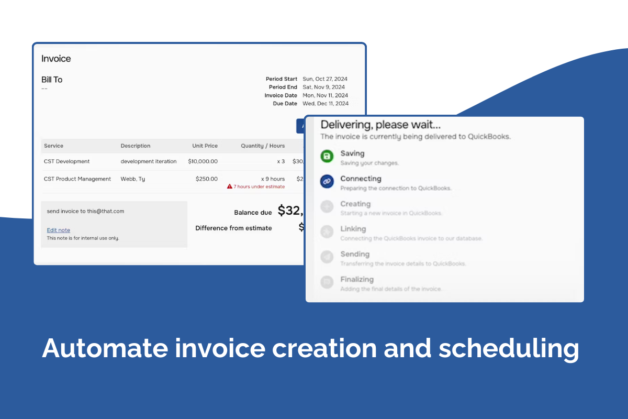Click the Mon, Nov 11, 2024 invoice date
Screen dimensions: 628x419
coord(326,95)
